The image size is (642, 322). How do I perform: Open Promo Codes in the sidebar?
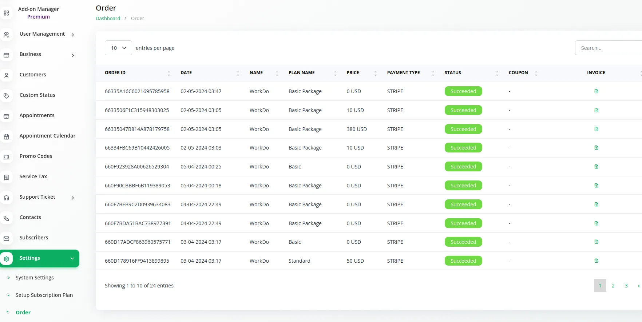click(x=36, y=156)
